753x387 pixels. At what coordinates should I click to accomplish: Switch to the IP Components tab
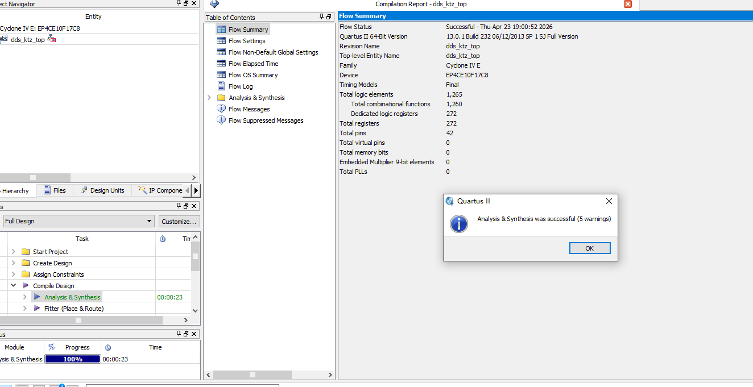(160, 190)
